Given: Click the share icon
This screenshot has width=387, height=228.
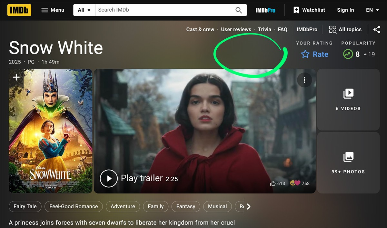Looking at the screenshot, I should (x=377, y=29).
